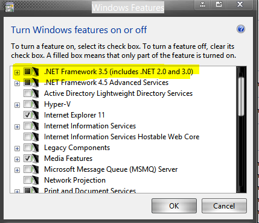Expand the Internet Information Services node
Screen dimensions: 259x223
tap(18, 127)
